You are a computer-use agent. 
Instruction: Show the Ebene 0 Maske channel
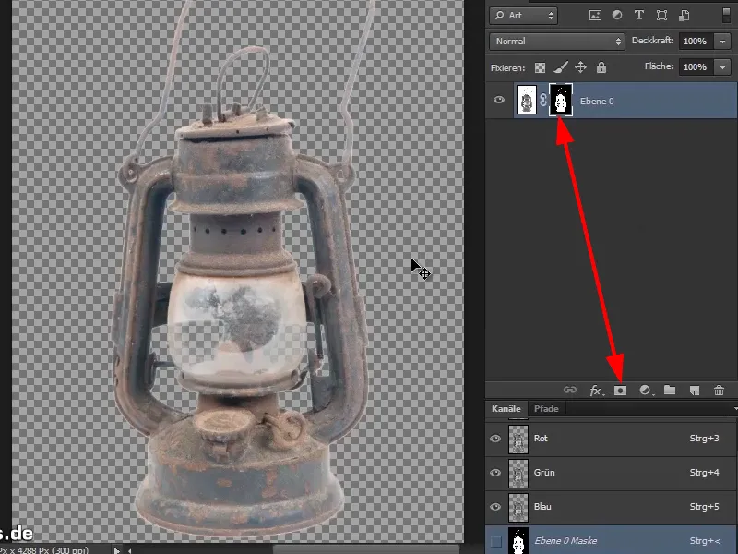[x=496, y=541]
